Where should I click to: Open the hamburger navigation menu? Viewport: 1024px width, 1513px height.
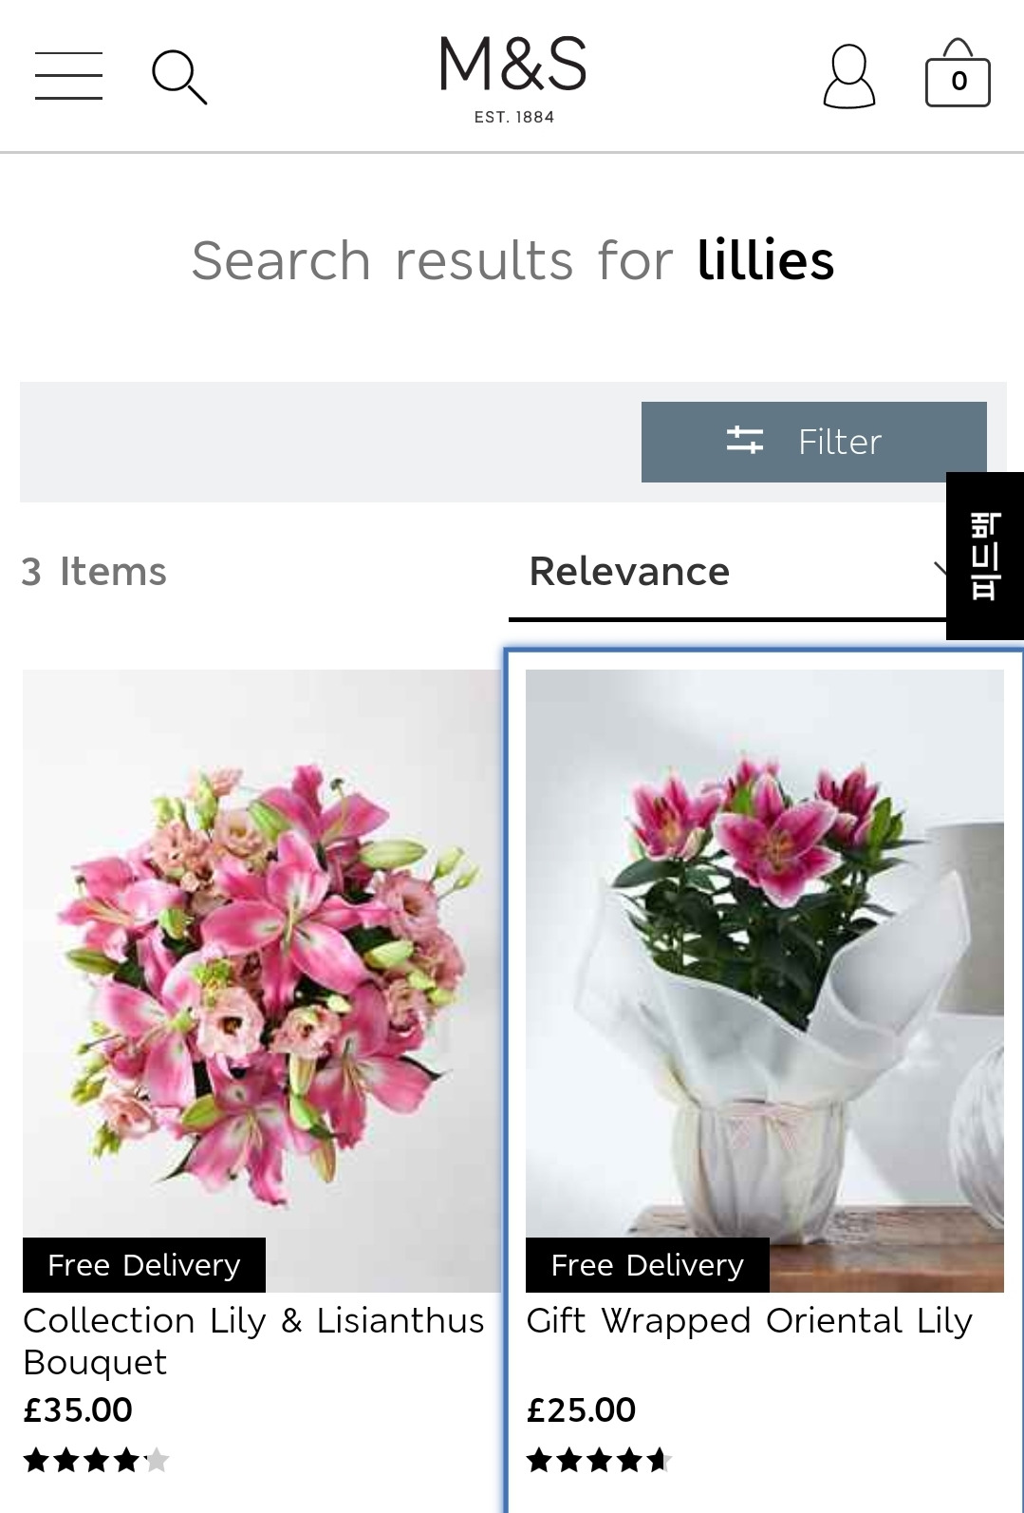point(68,76)
